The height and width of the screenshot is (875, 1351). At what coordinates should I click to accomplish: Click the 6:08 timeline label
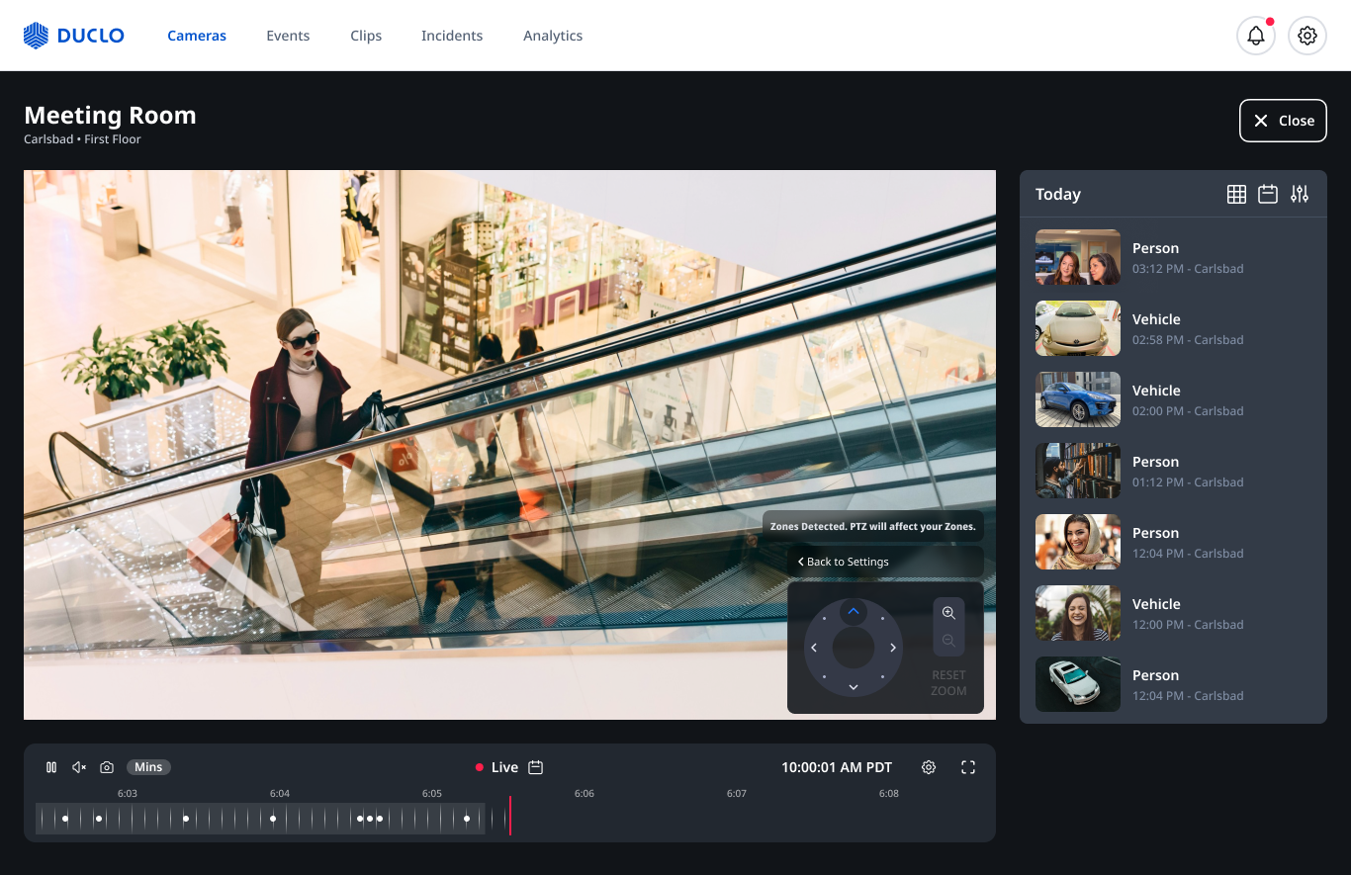pyautogui.click(x=889, y=793)
